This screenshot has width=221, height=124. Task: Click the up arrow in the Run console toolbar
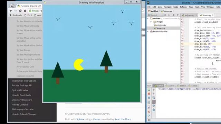coord(154,90)
